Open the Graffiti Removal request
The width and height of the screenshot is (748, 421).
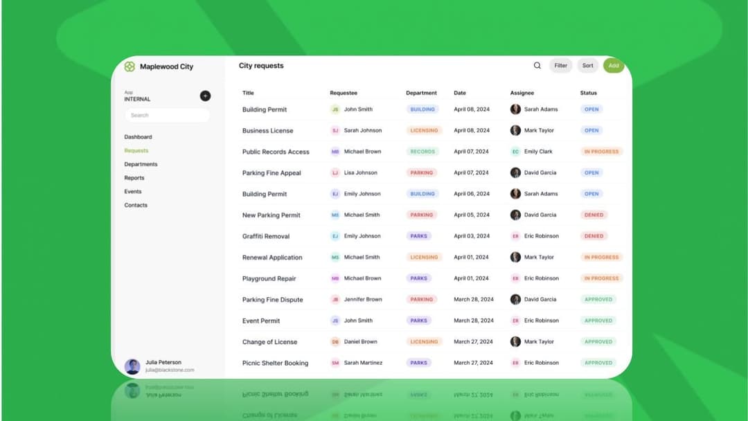pos(266,236)
